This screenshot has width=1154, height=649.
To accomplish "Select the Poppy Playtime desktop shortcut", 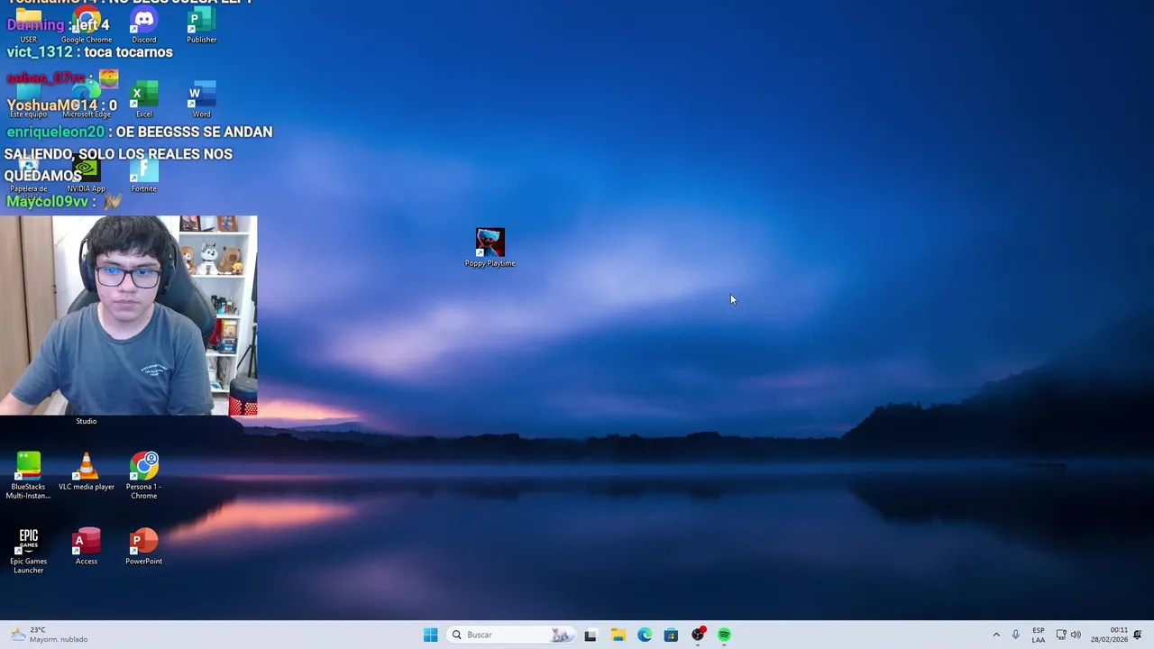I will point(490,247).
